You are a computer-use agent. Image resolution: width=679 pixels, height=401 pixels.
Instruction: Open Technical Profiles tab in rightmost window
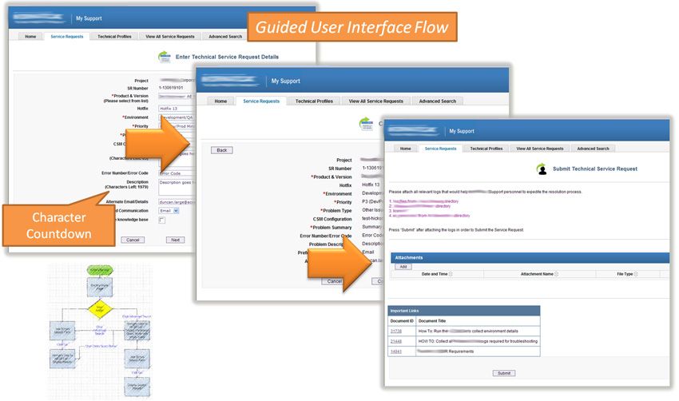pyautogui.click(x=486, y=149)
